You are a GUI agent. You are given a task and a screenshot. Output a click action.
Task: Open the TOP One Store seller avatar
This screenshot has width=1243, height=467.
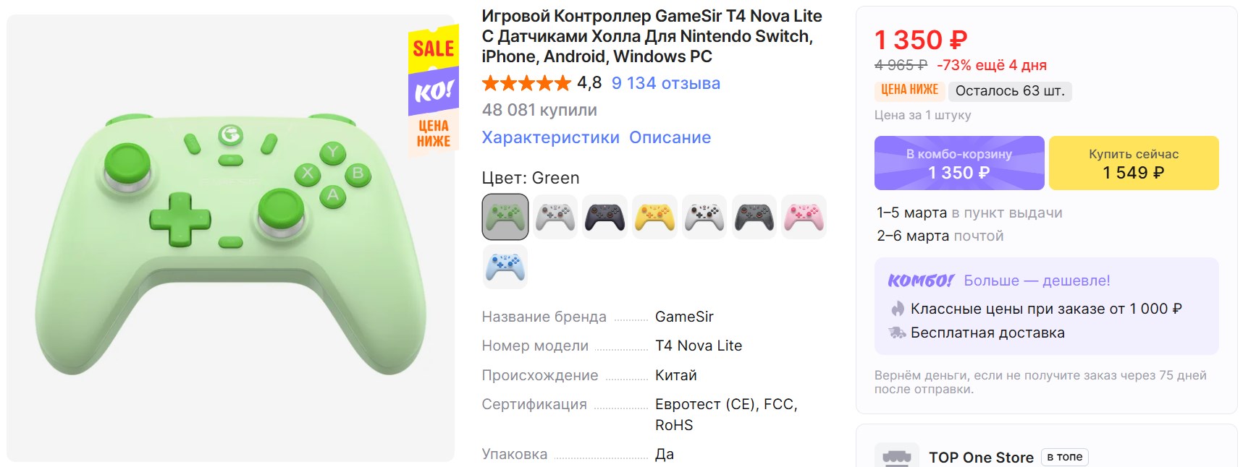click(896, 456)
